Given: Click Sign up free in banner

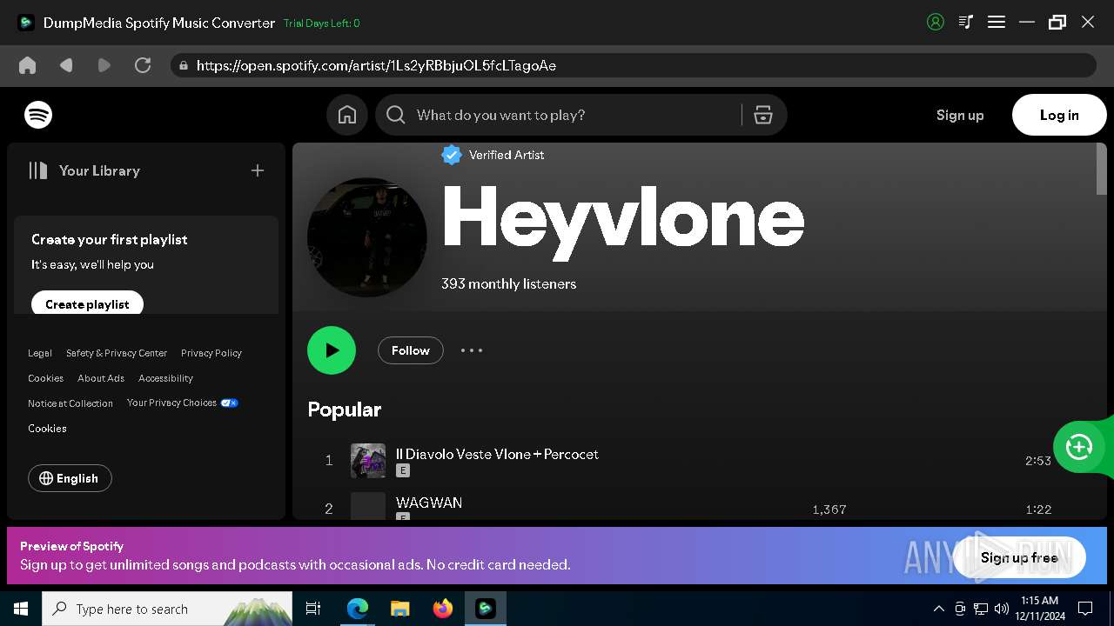Looking at the screenshot, I should [x=1019, y=558].
